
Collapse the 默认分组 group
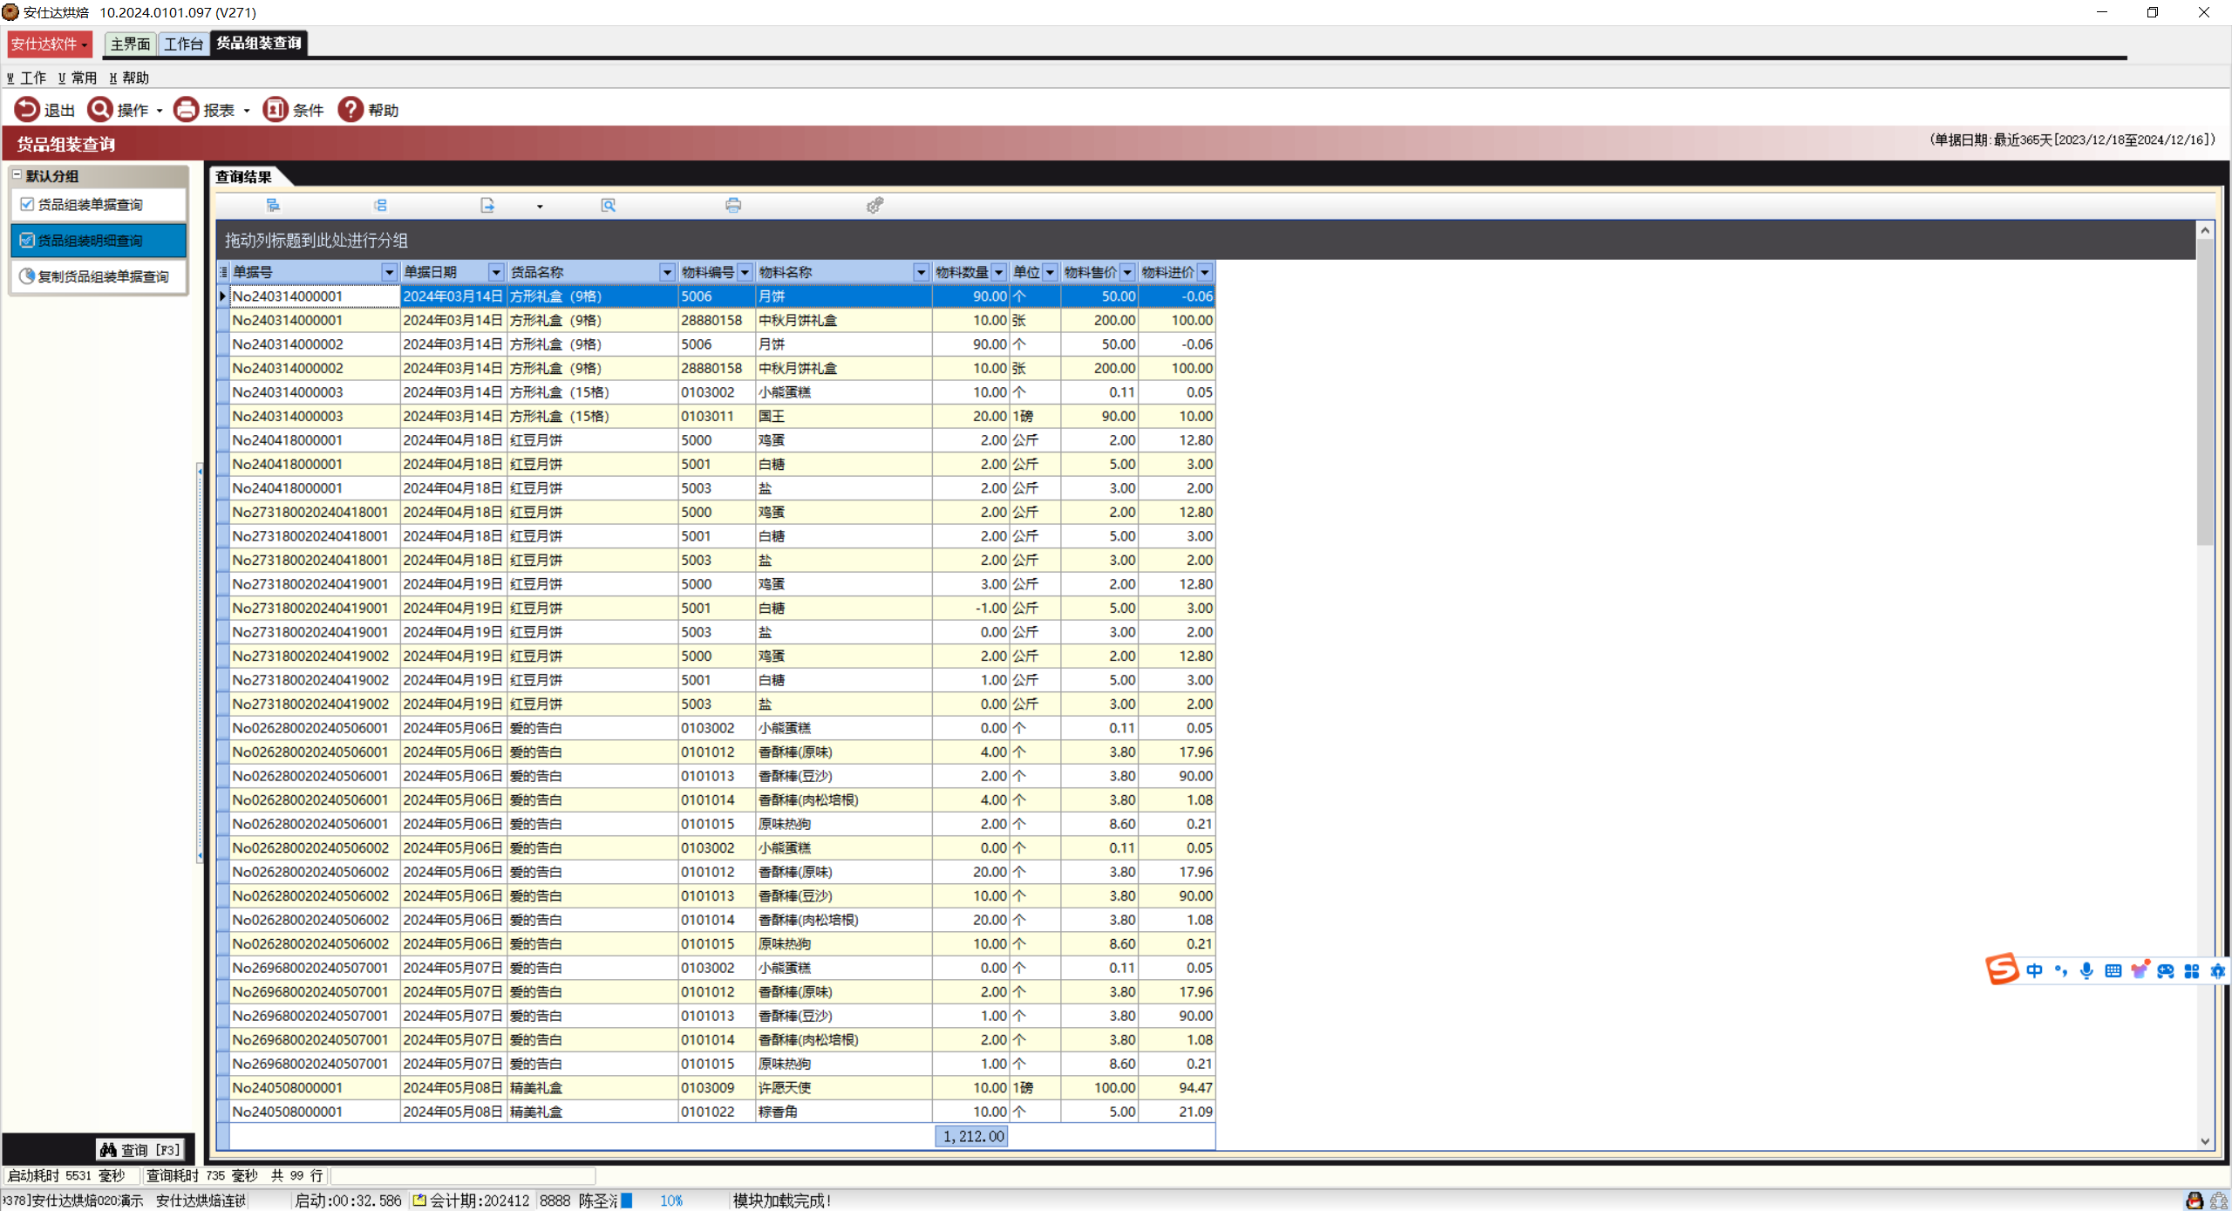[17, 174]
